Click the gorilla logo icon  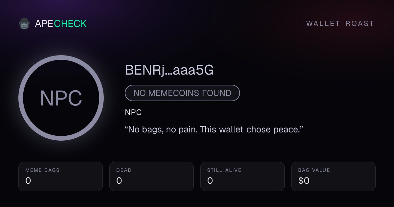tap(24, 24)
